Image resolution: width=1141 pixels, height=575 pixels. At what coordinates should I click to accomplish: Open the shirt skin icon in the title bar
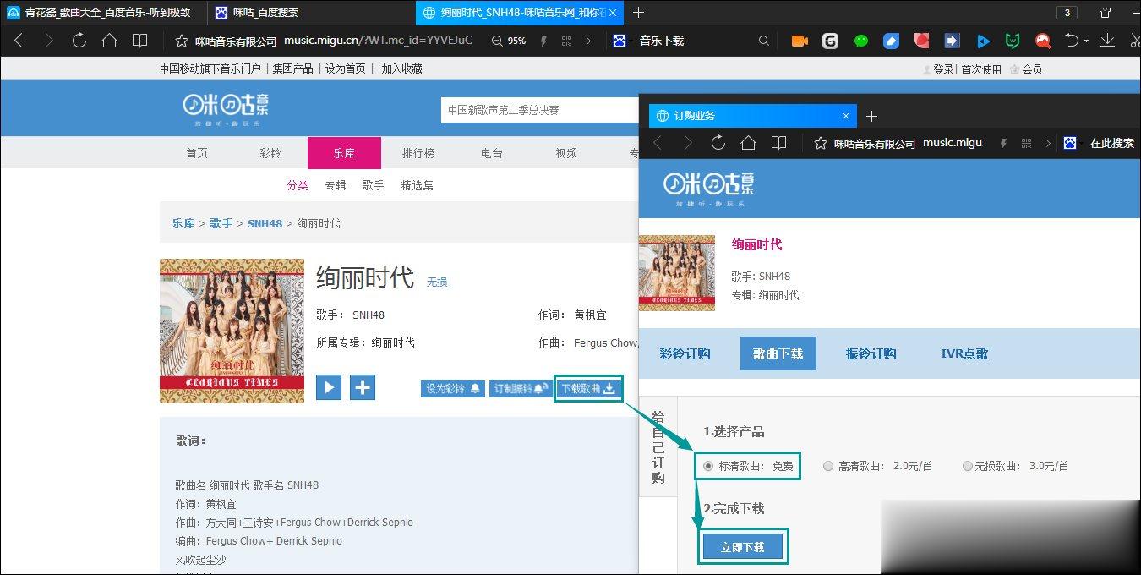[x=1105, y=12]
